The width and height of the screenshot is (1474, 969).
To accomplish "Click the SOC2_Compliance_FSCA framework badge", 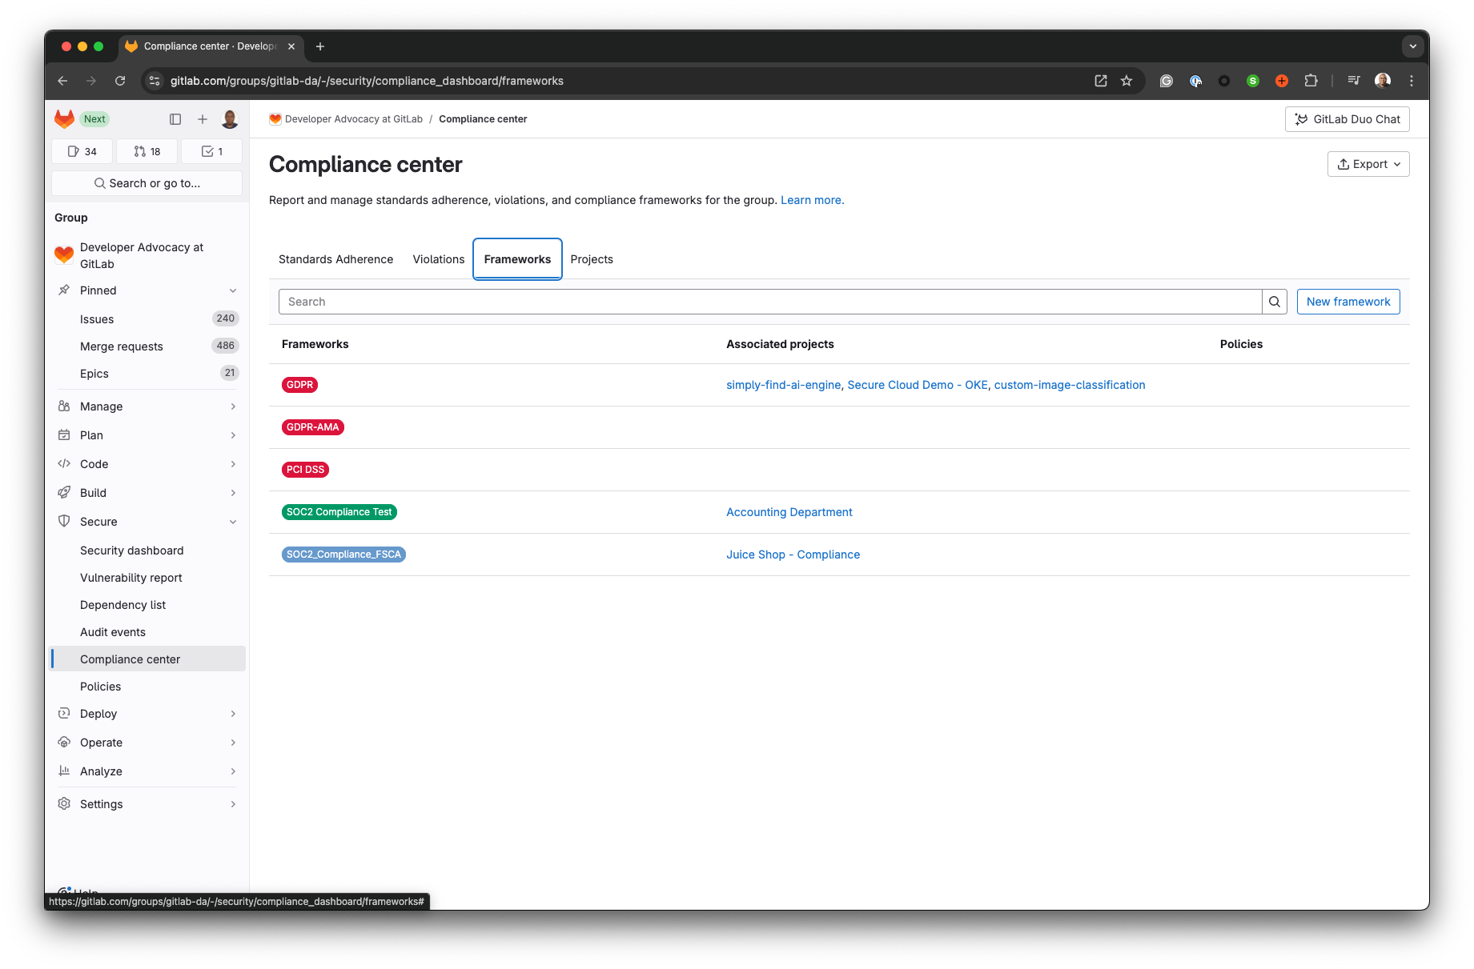I will tap(343, 555).
